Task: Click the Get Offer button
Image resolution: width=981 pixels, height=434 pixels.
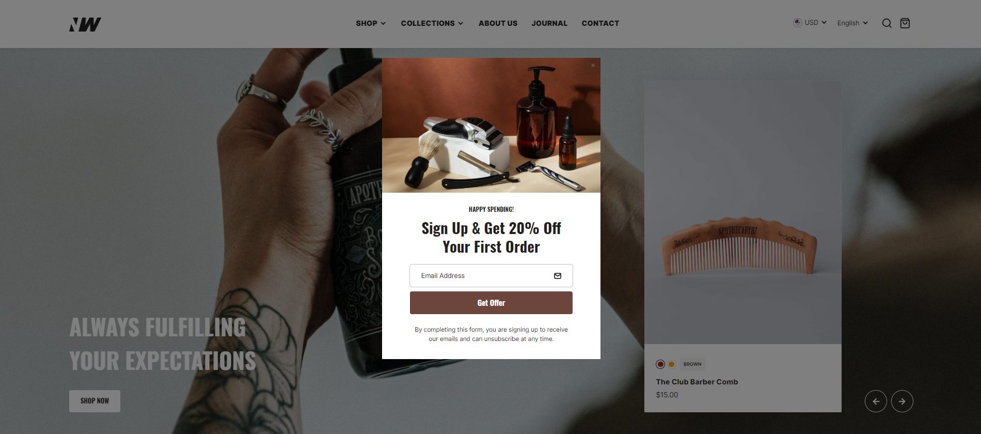Action: coord(491,303)
